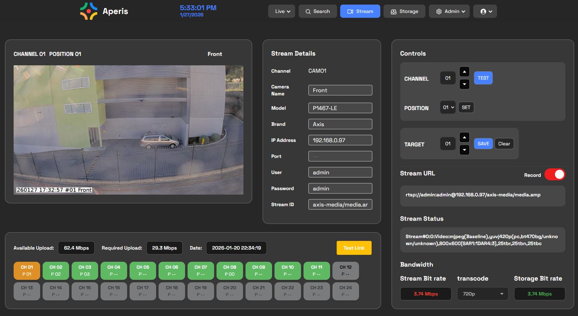578x316 pixels.
Task: Open the Storage page
Action: pos(404,12)
